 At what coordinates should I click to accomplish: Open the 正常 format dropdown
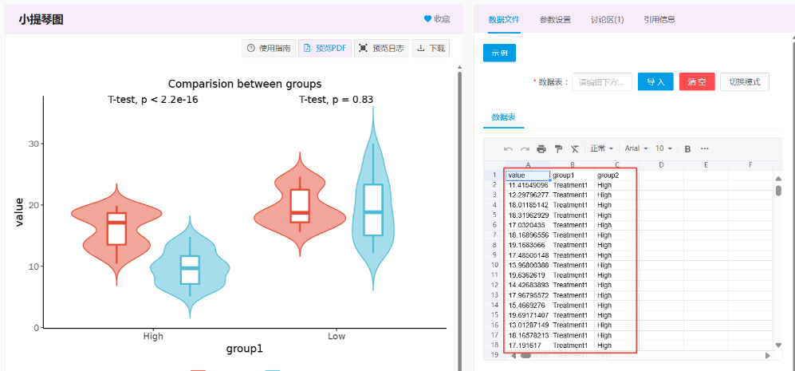pyautogui.click(x=601, y=149)
